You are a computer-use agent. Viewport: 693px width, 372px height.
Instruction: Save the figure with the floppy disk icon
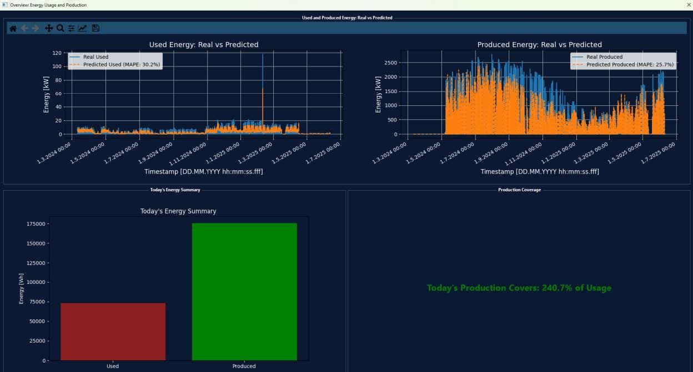96,28
